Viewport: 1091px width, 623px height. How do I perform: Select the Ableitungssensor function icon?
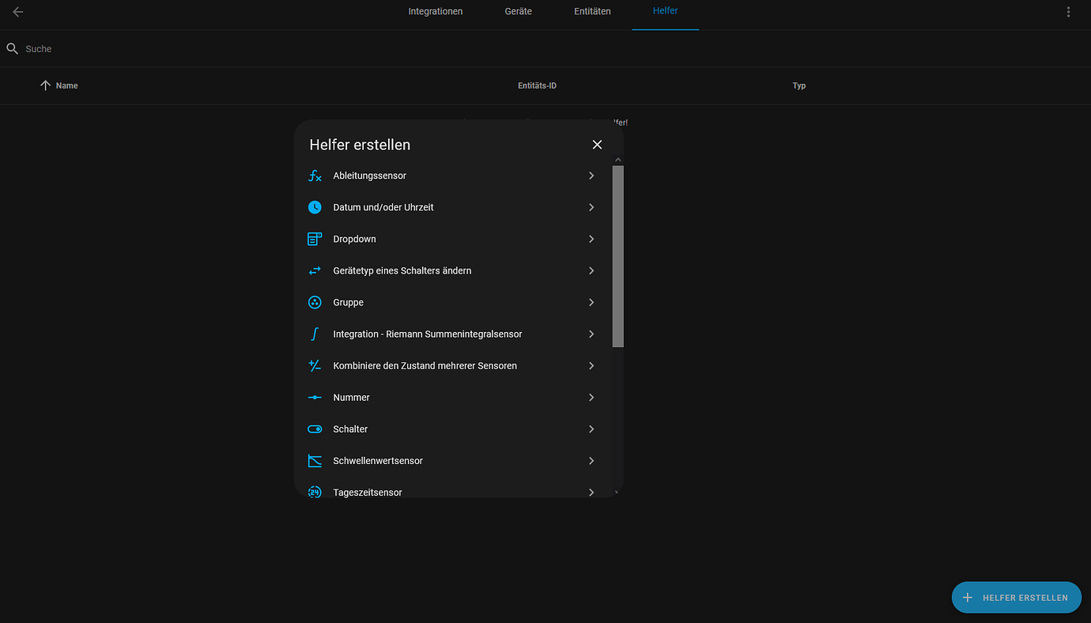click(x=315, y=176)
